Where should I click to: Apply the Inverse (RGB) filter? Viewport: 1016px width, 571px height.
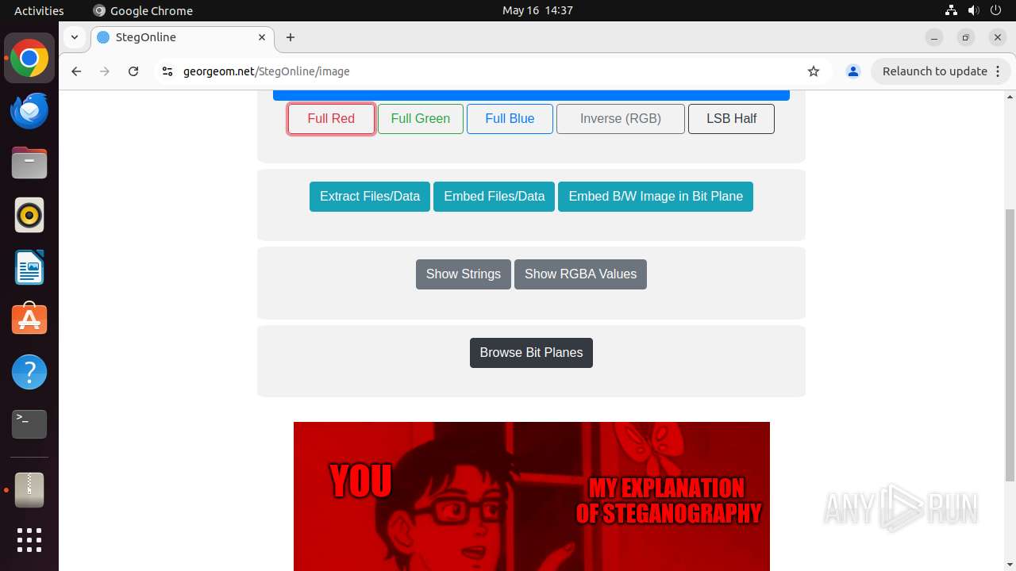pyautogui.click(x=621, y=119)
